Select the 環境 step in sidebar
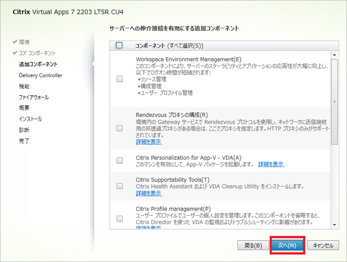The width and height of the screenshot is (347, 262). [24, 42]
